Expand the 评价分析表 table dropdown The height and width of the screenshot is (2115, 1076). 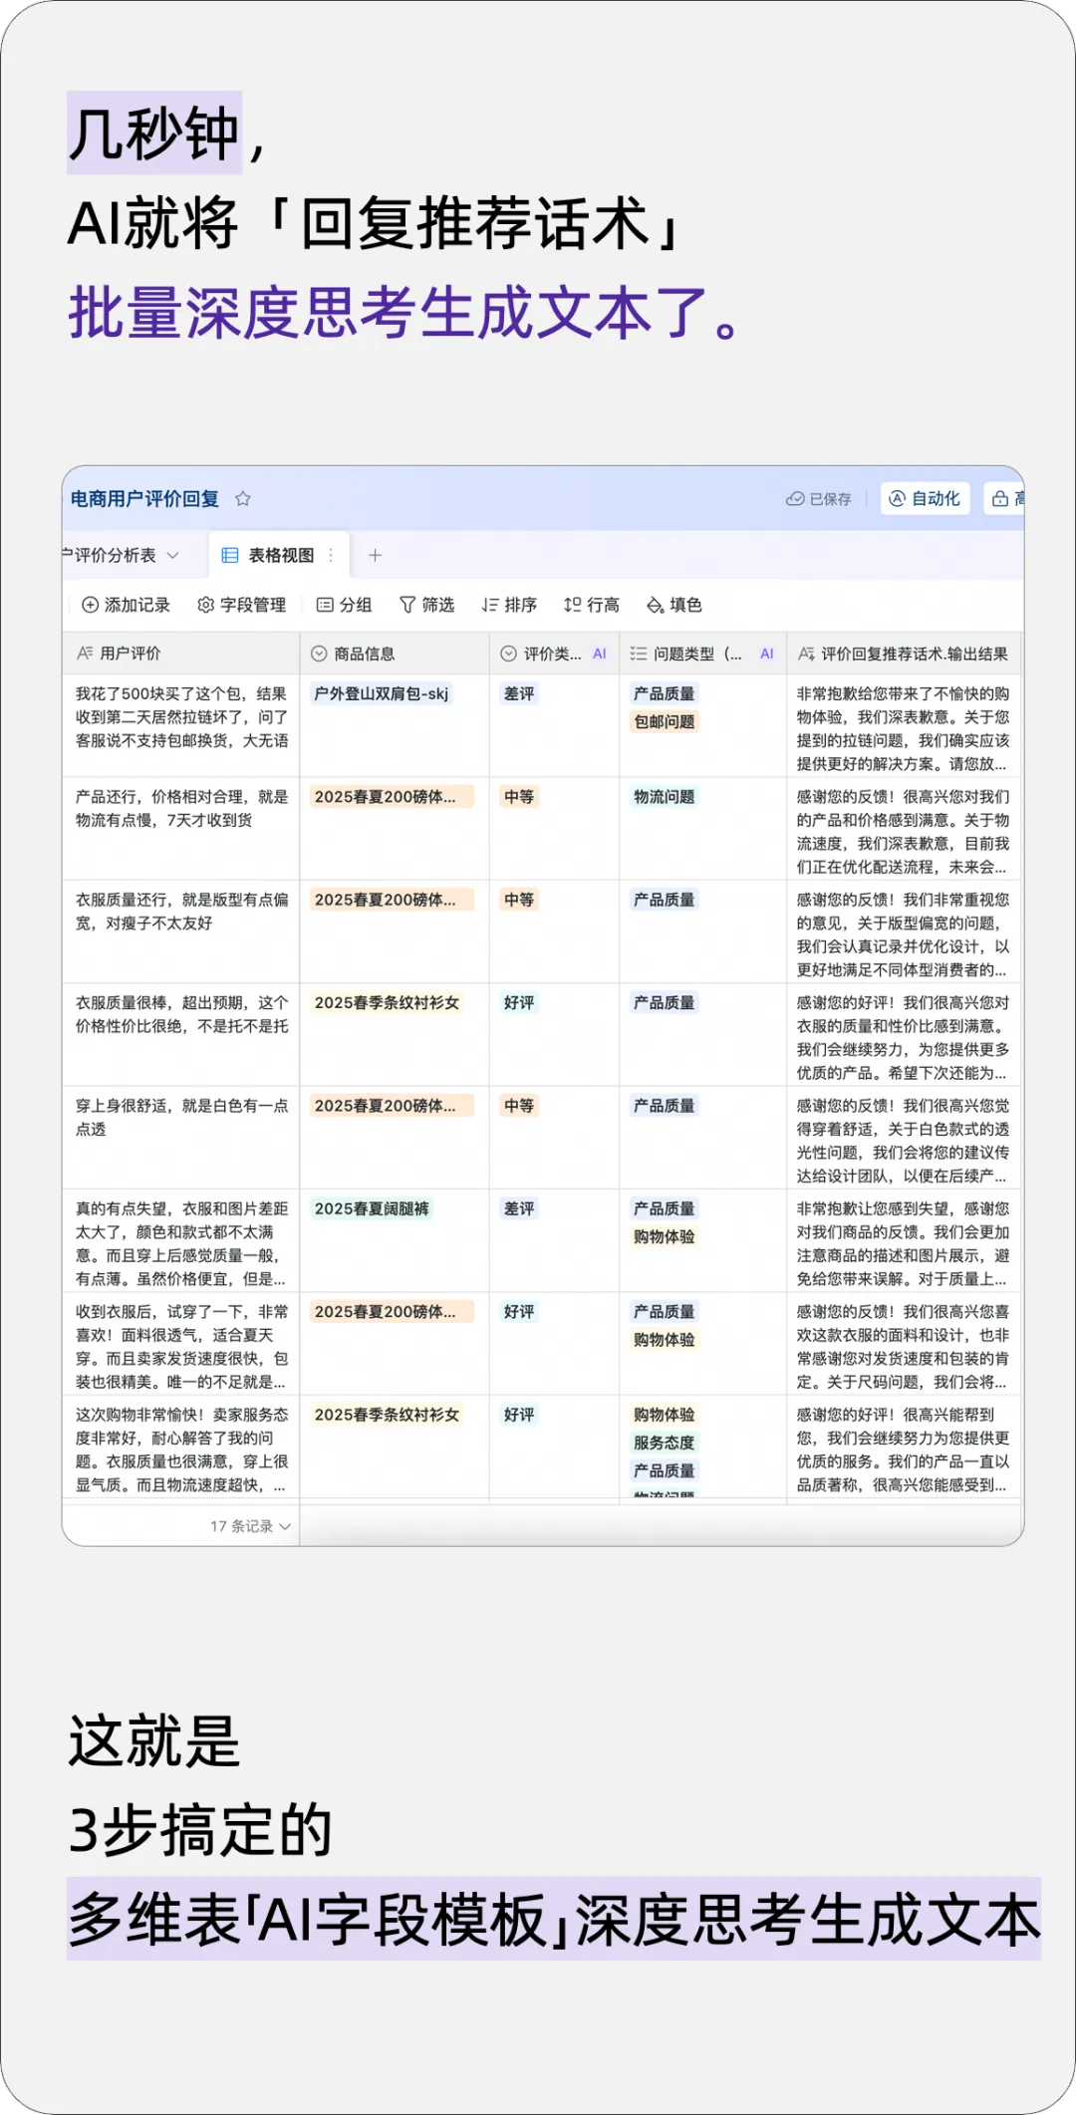click(172, 556)
